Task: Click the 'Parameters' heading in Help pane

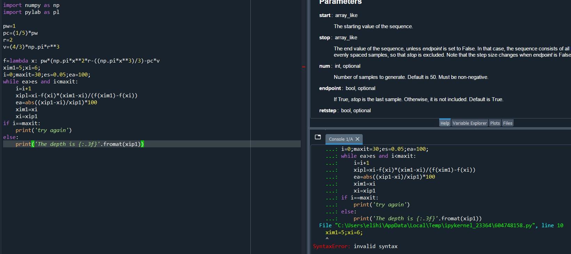Action: pyautogui.click(x=340, y=2)
